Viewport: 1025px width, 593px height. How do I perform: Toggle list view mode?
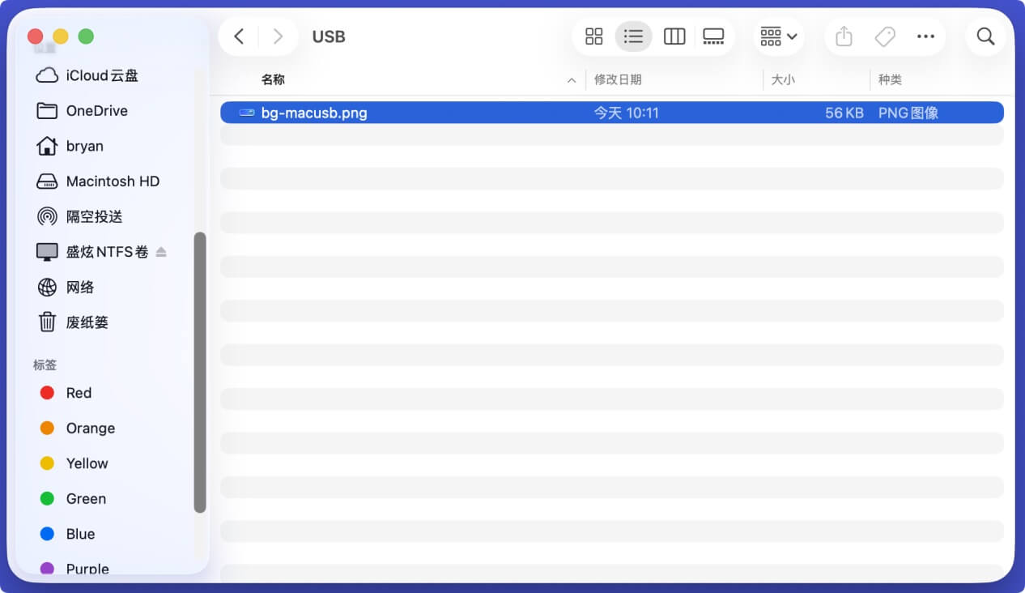[x=633, y=36]
